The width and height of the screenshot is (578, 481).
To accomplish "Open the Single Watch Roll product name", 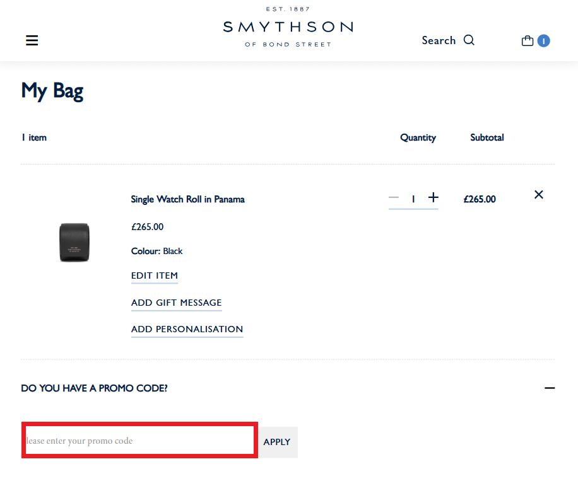I will point(187,199).
